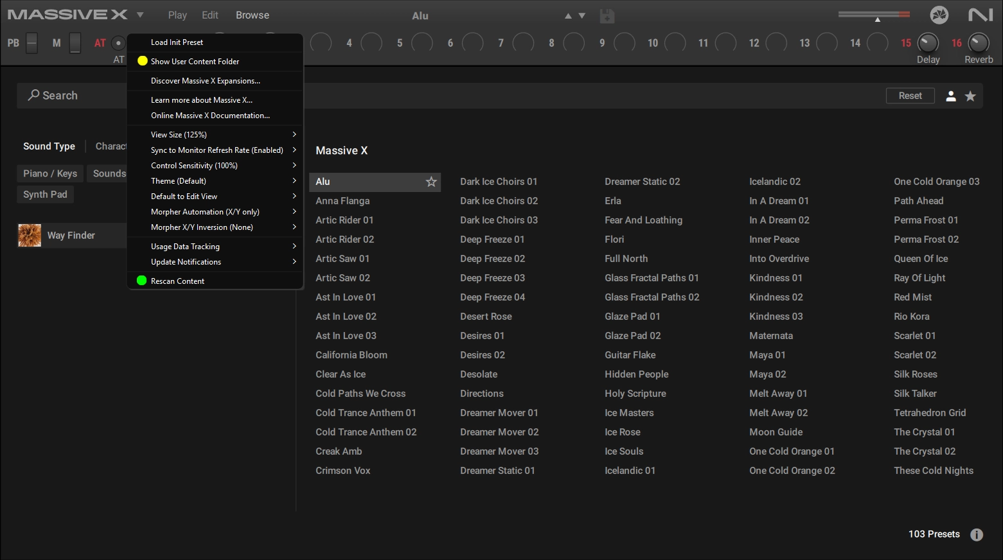Load the Dark Ice Choirs 02 preset
The width and height of the screenshot is (1003, 560).
[x=499, y=201]
